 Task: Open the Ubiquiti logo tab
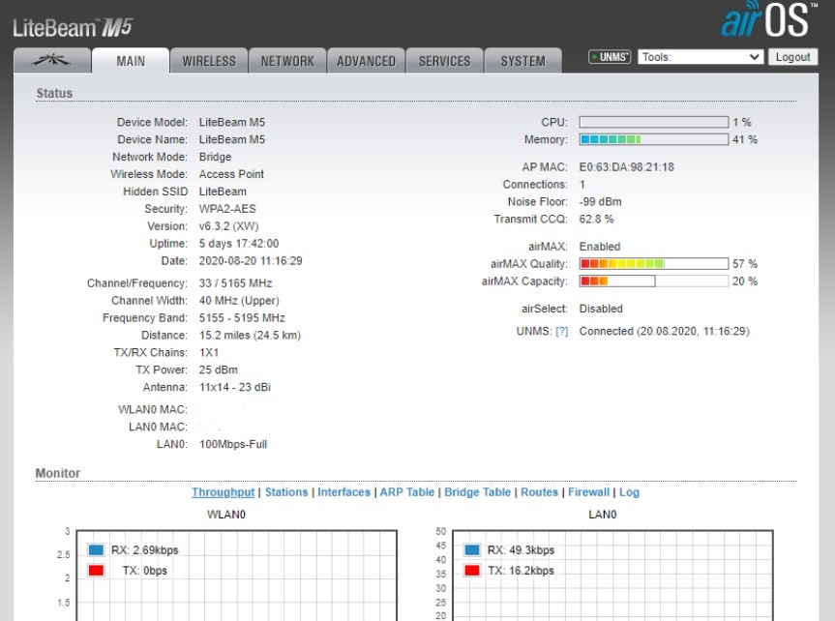[51, 61]
